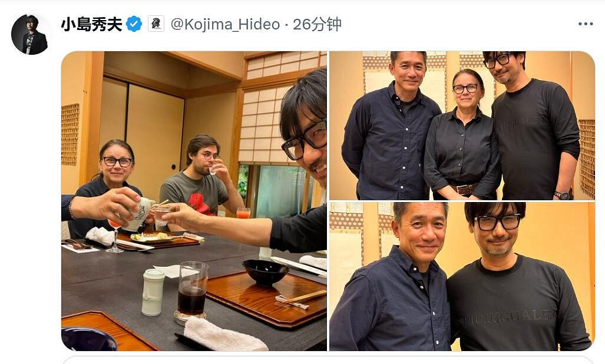Click the left photo showing raised glasses

[x=194, y=200]
